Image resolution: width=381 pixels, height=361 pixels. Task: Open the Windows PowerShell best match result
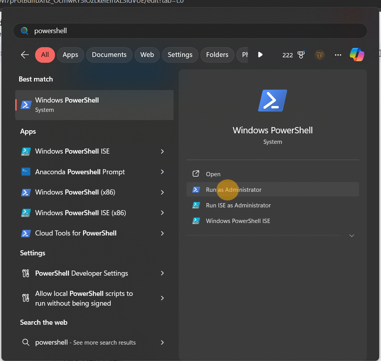tap(94, 105)
